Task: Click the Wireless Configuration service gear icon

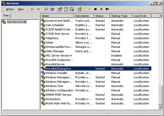Action: click(43, 90)
